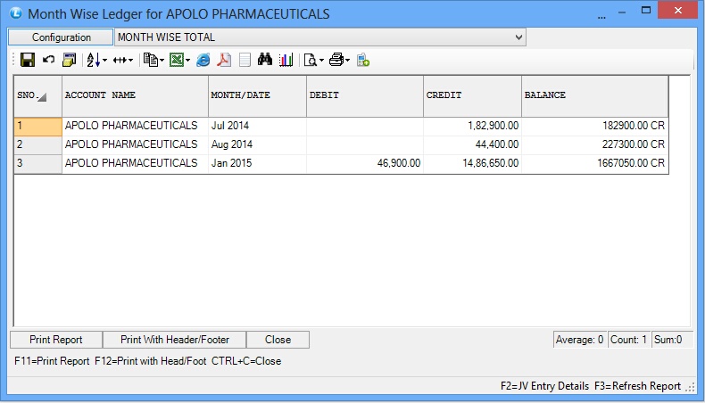Click the 46,900.00 debit cell
The height and width of the screenshot is (403, 705).
365,163
